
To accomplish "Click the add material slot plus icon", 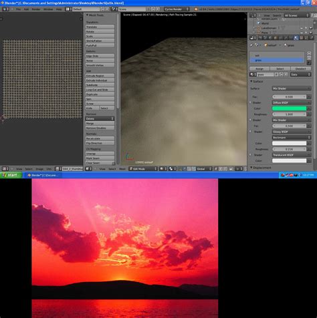I will click(309, 53).
